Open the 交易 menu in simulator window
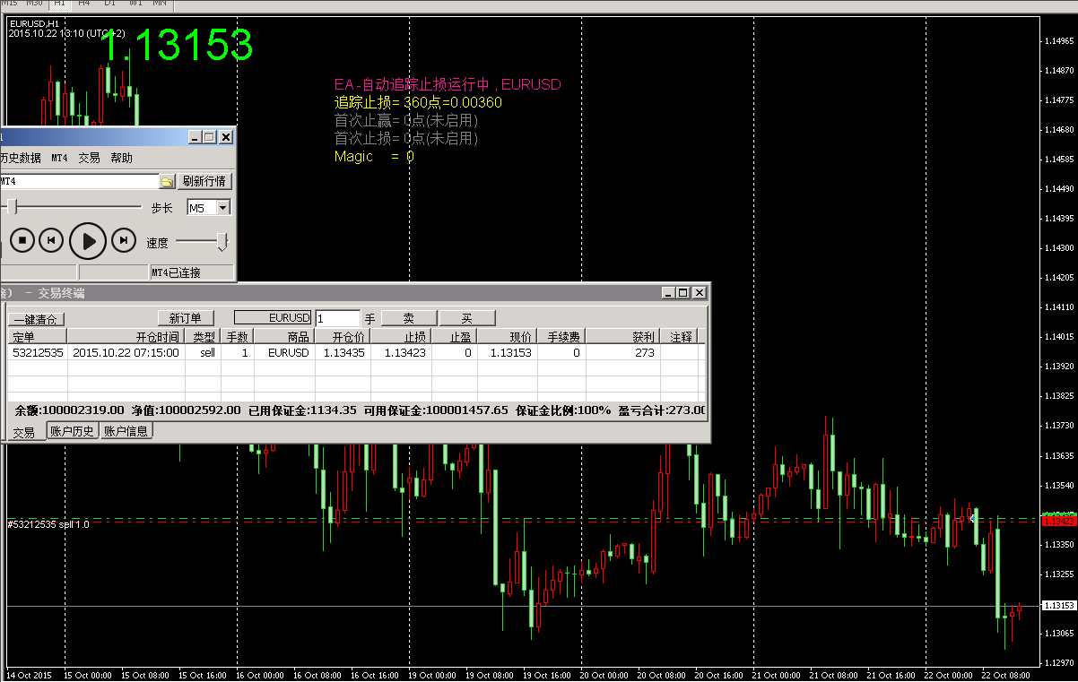This screenshot has width=1078, height=682. tap(89, 158)
